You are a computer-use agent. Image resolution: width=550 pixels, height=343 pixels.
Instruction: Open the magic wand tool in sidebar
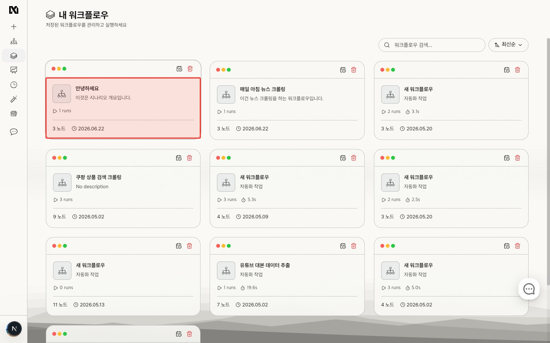(14, 99)
